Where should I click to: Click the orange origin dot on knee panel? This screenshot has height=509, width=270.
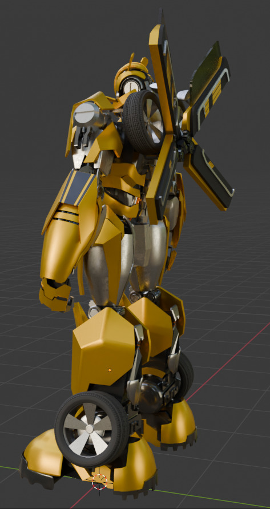click(x=110, y=370)
